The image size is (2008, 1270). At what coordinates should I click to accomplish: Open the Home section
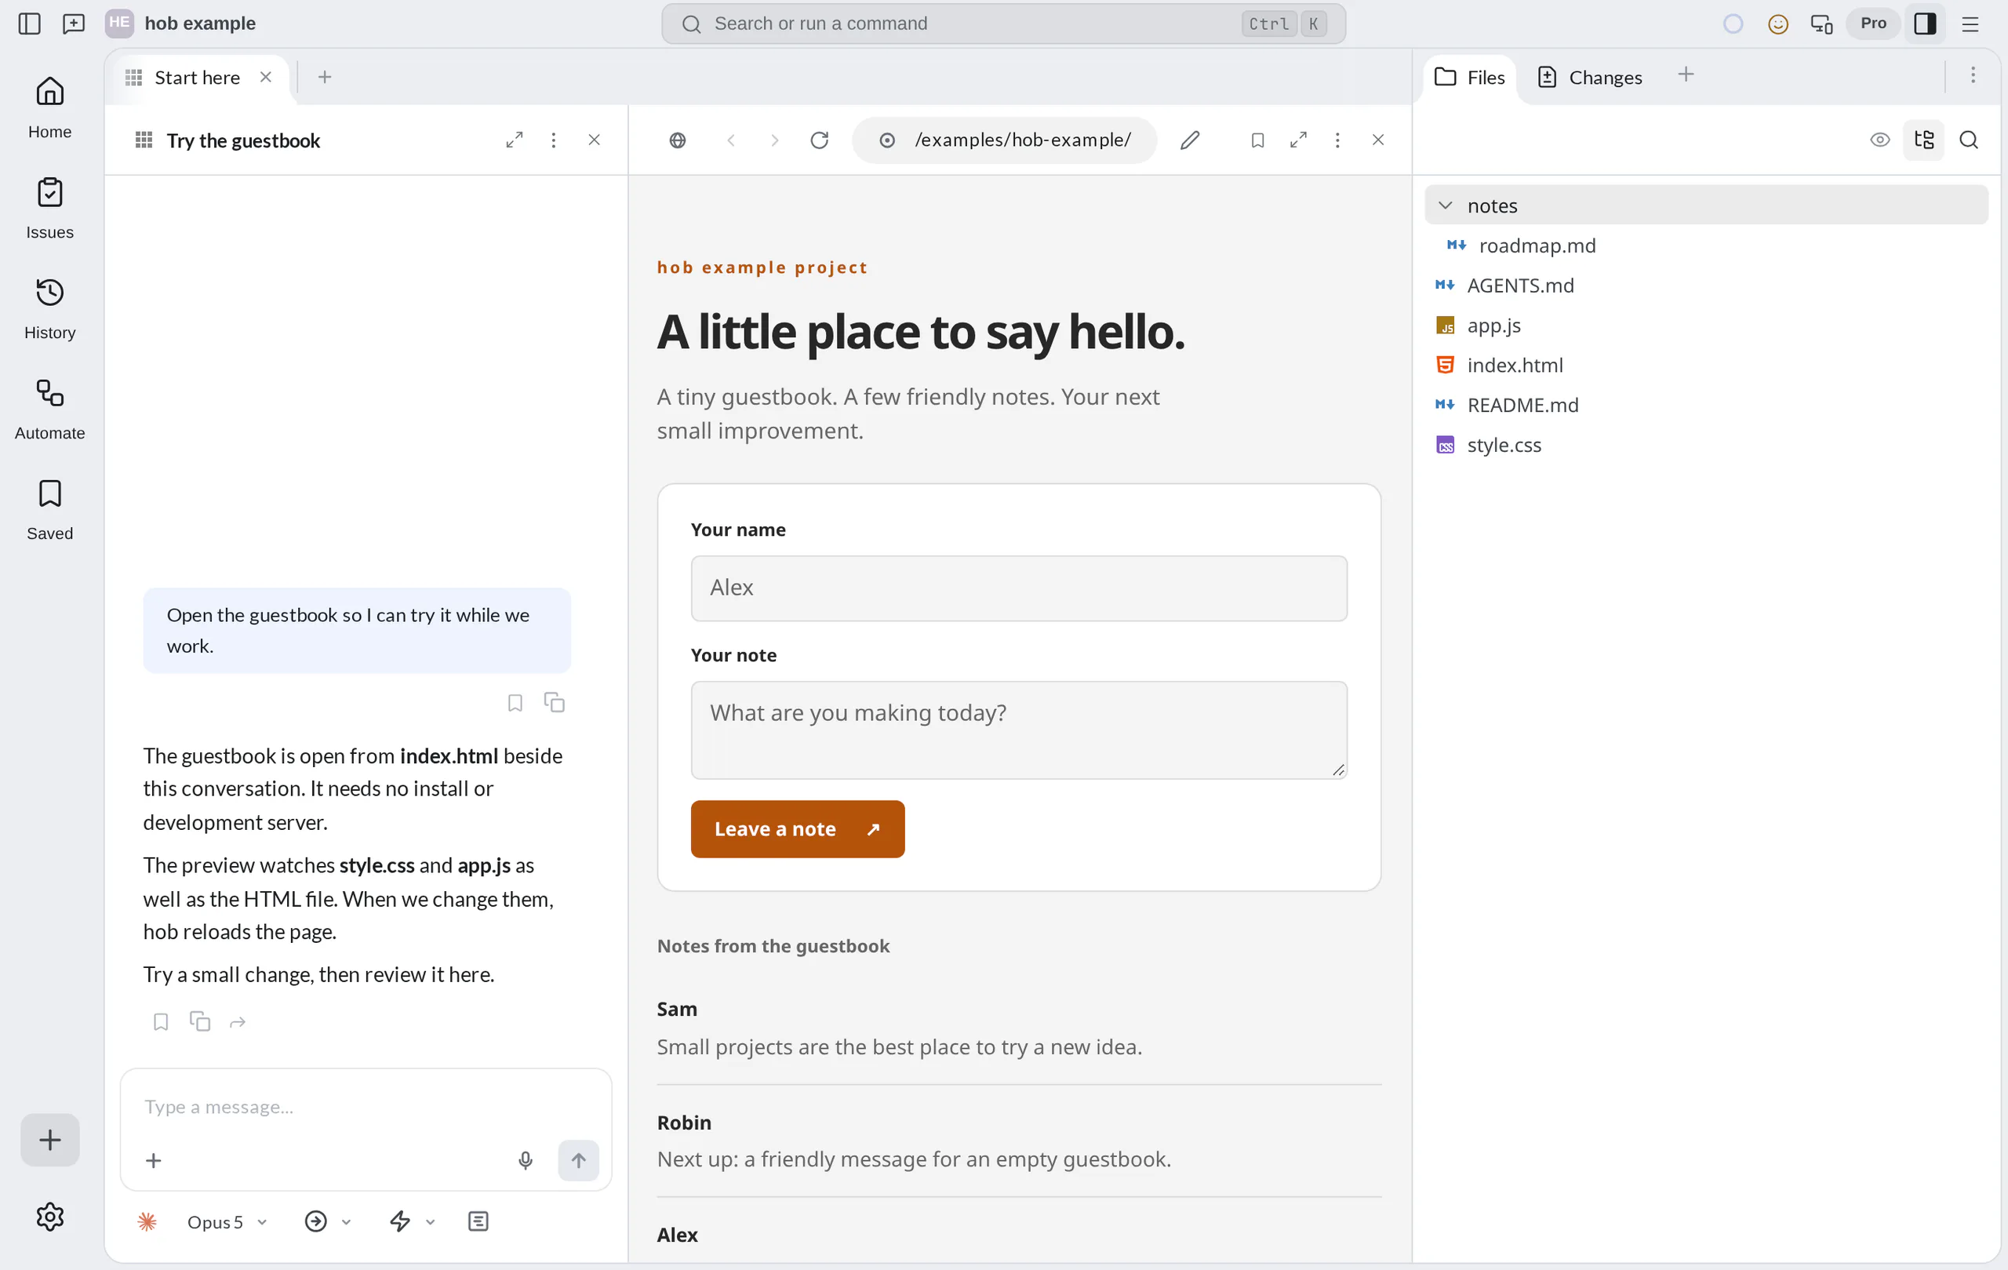pos(50,107)
